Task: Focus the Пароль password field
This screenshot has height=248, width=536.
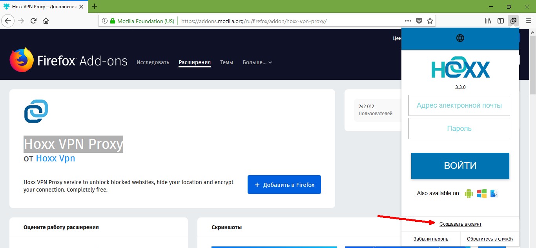Action: pyautogui.click(x=459, y=129)
